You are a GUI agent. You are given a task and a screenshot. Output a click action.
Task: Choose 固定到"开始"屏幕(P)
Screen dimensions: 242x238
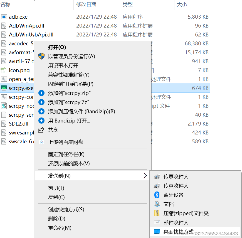coord(71,84)
